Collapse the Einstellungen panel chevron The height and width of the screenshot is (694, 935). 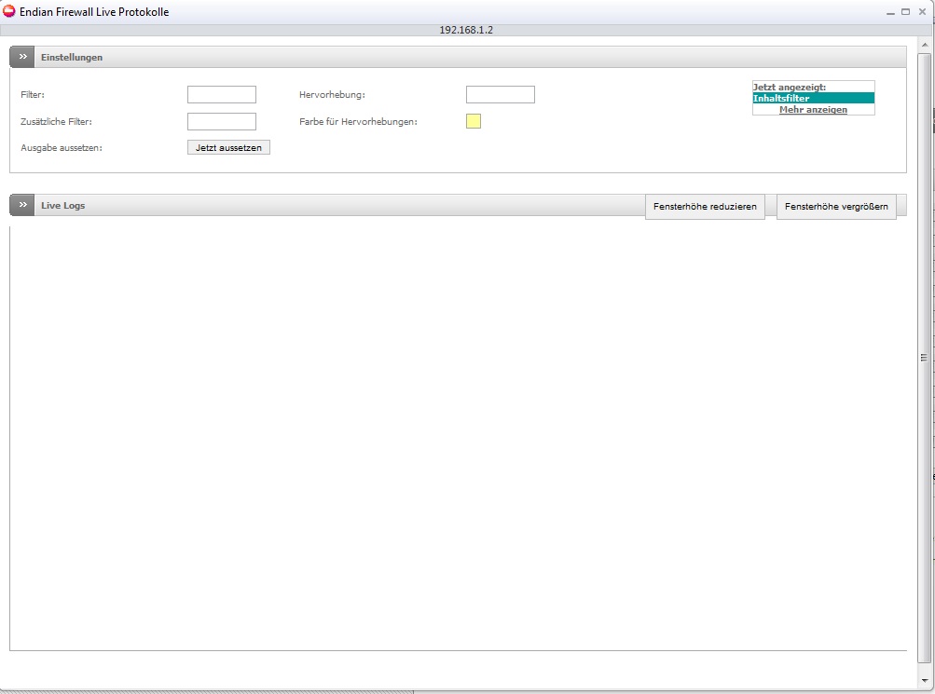click(22, 57)
